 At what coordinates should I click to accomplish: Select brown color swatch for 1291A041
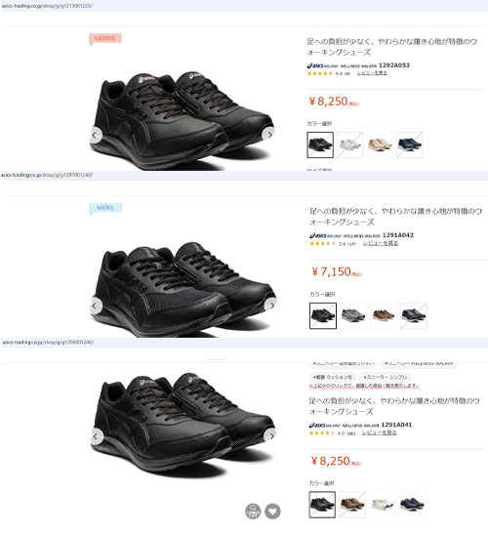tap(352, 505)
